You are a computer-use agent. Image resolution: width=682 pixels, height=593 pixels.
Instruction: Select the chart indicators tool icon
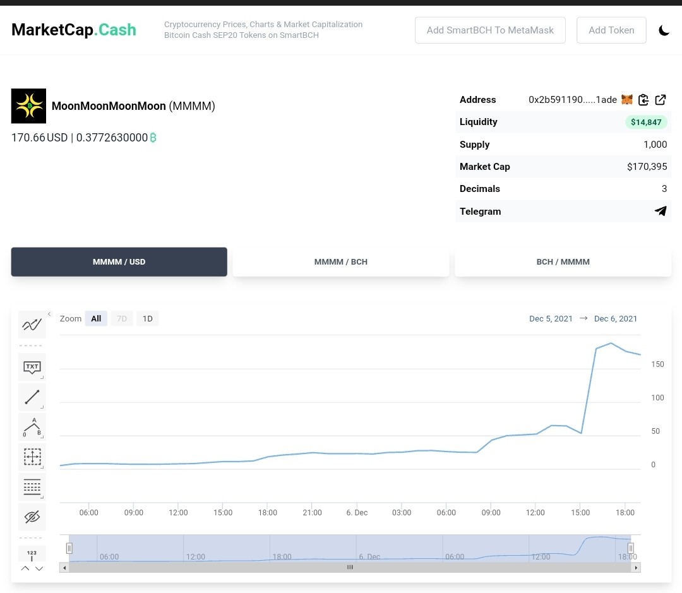32,325
